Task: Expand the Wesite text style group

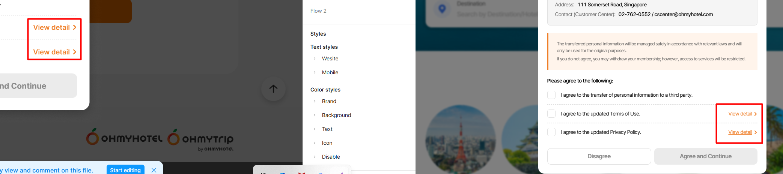Action: coord(315,58)
